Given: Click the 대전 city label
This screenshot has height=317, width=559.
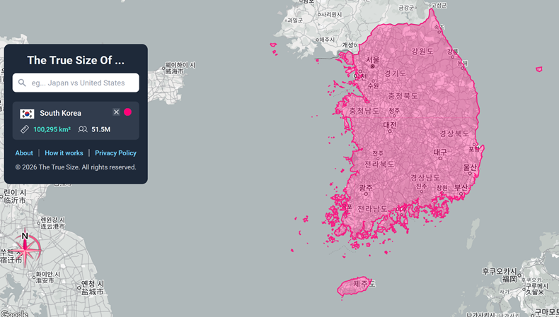Looking at the screenshot, I should [x=390, y=125].
